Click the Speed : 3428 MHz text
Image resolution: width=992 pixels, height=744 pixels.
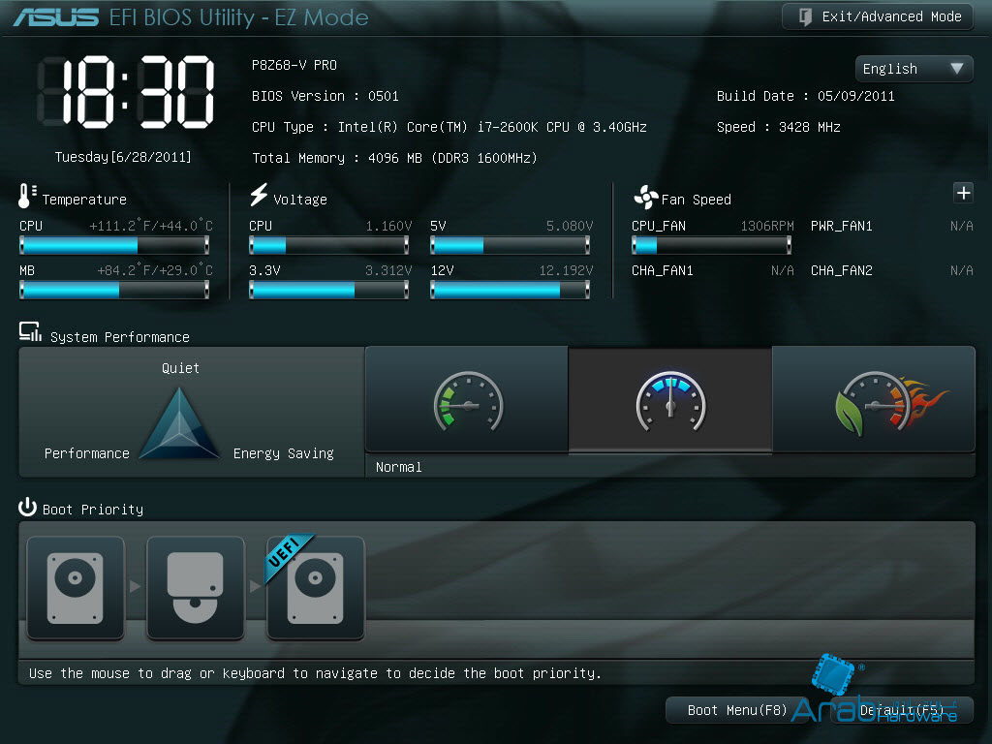click(x=778, y=127)
